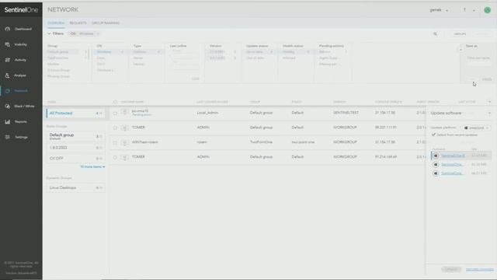Tick checkbox for TOMER 89.237.111.91 row
Image resolution: width=497 pixels, height=280 pixels.
115,128
